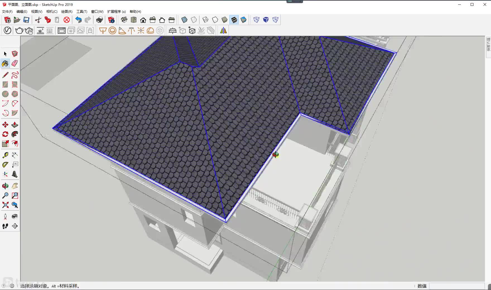Open the 窗口(W) menu
The image size is (491, 290).
click(97, 11)
